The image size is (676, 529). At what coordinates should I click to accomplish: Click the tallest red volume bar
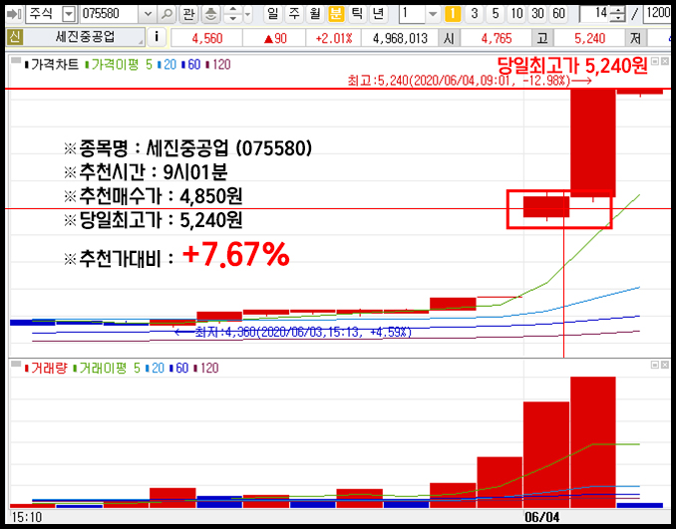coord(593,442)
